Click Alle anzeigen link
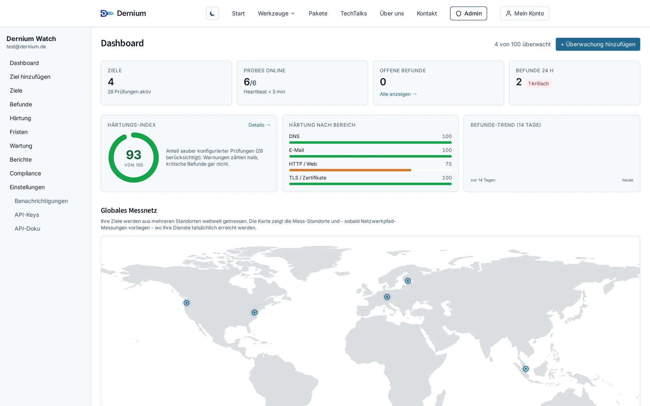This screenshot has height=406, width=650. point(398,94)
